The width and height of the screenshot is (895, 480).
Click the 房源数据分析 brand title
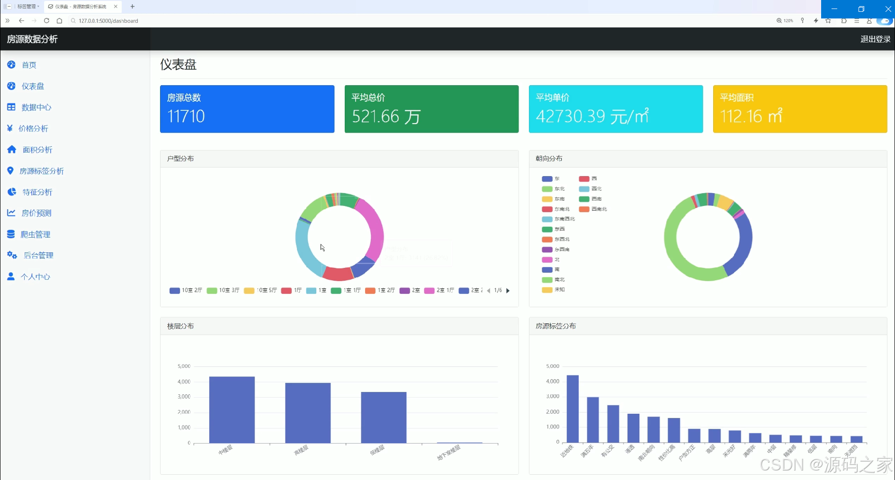click(32, 39)
